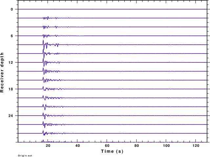This screenshot has width=210, height=157.
Task: Click the 'Receiver depth' axis label
Action: coord(2,72)
